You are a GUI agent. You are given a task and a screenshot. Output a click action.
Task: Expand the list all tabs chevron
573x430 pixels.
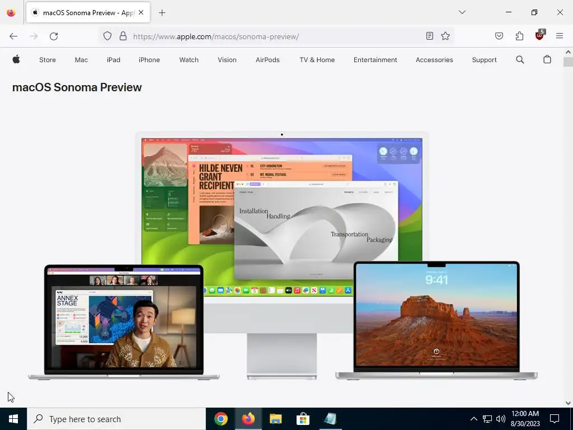[462, 12]
